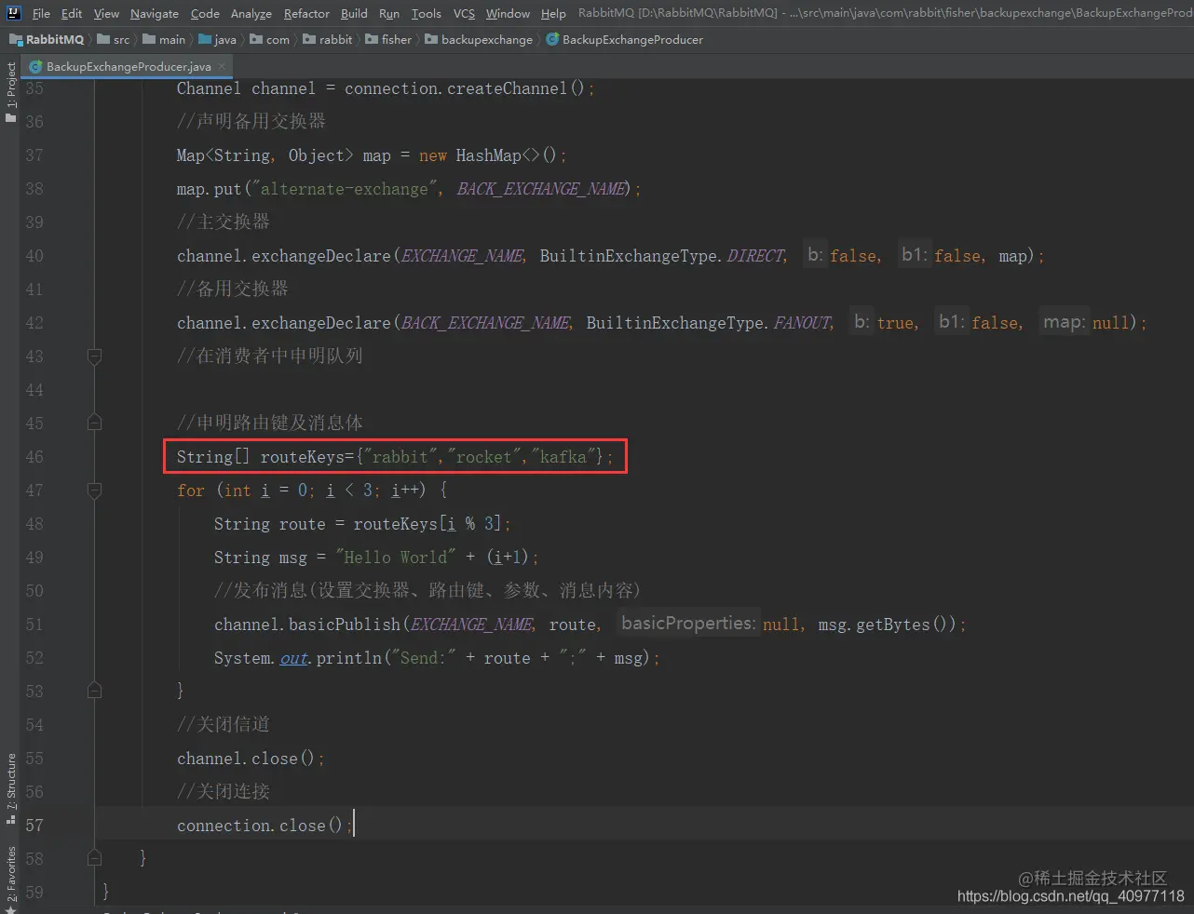The height and width of the screenshot is (914, 1194).
Task: Close the BackupExchangeProducer.java tab
Action: (x=222, y=67)
